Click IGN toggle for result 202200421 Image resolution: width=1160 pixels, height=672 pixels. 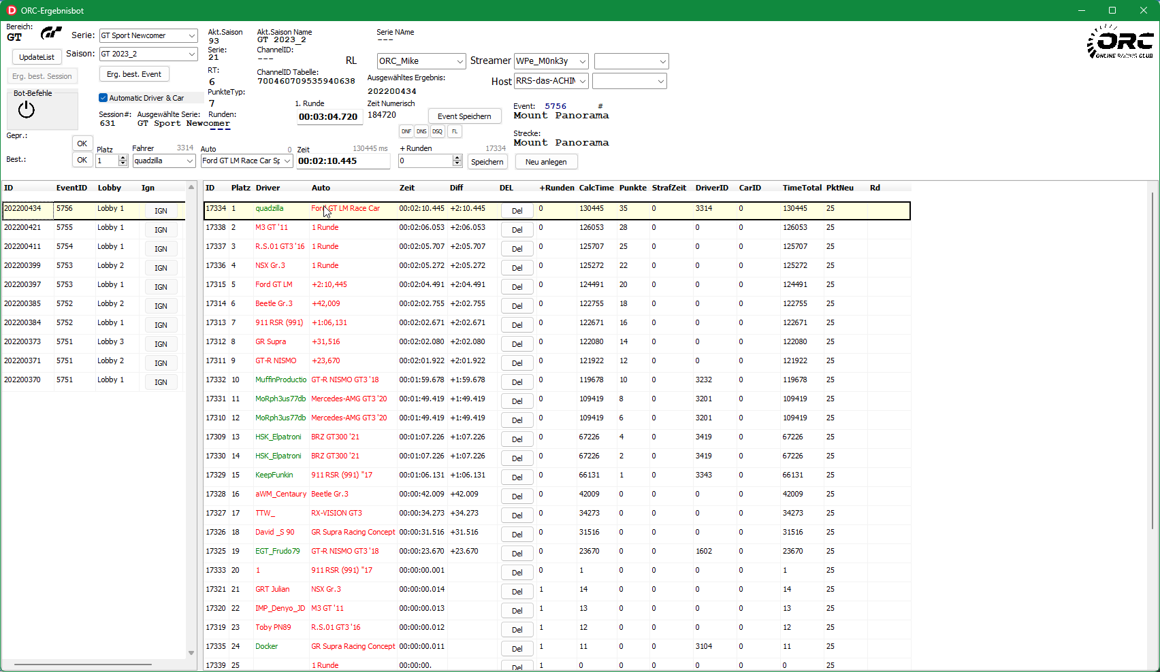tap(161, 230)
